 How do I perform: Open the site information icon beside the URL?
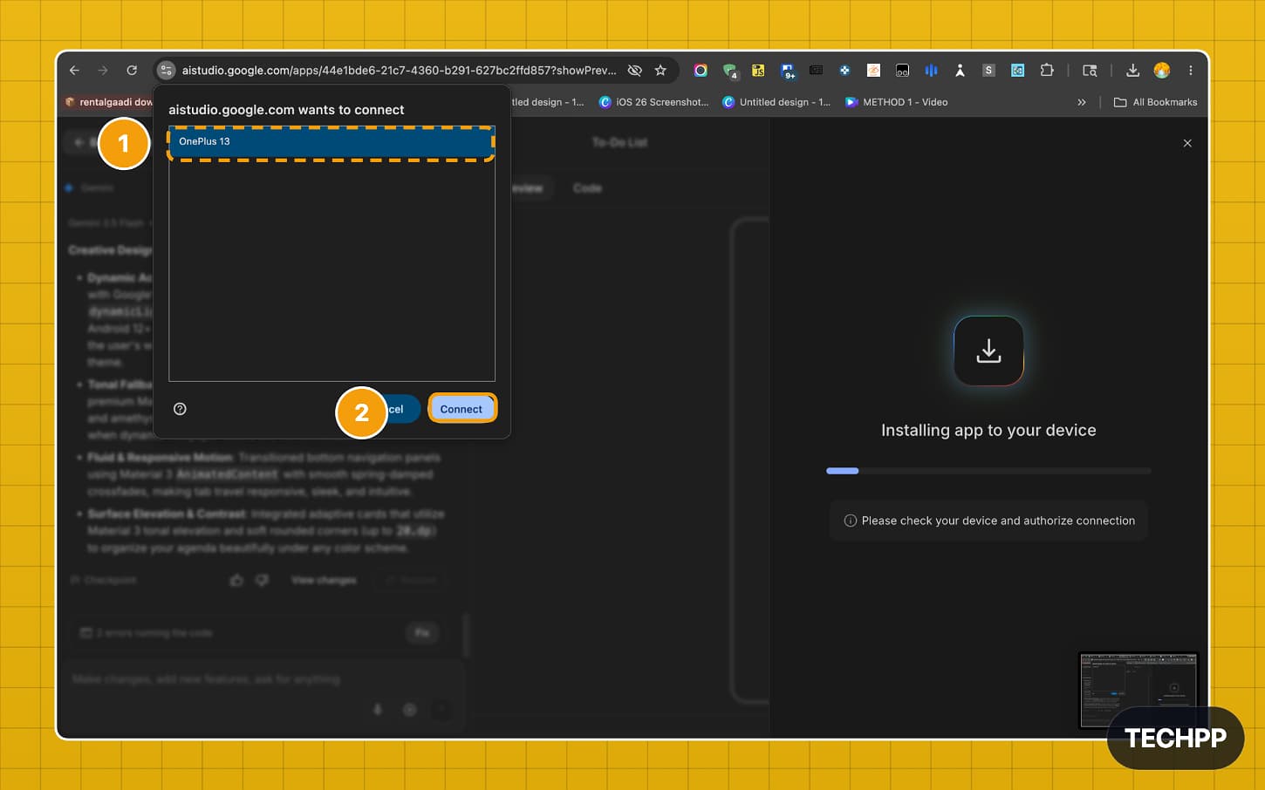pos(166,71)
